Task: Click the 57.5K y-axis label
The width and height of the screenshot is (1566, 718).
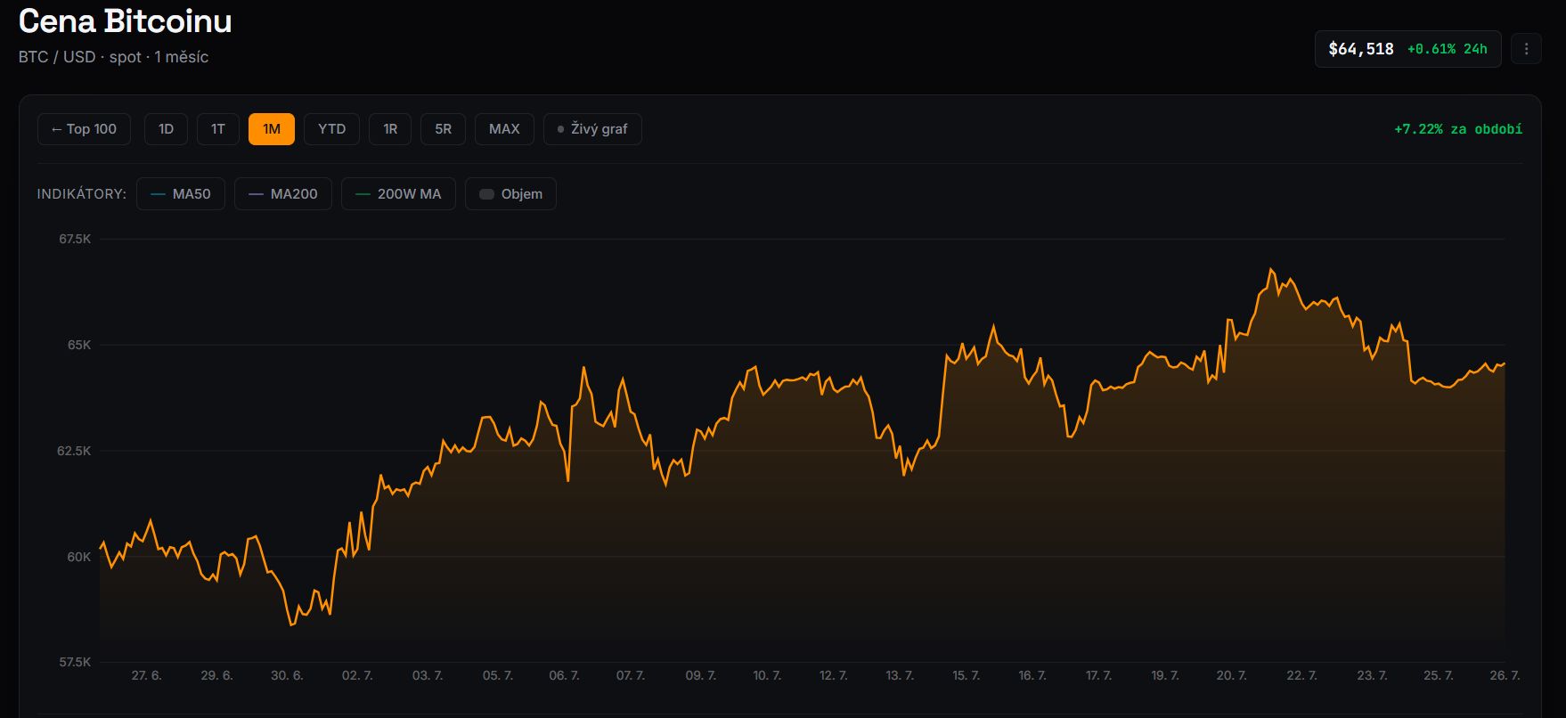Action: coord(75,662)
